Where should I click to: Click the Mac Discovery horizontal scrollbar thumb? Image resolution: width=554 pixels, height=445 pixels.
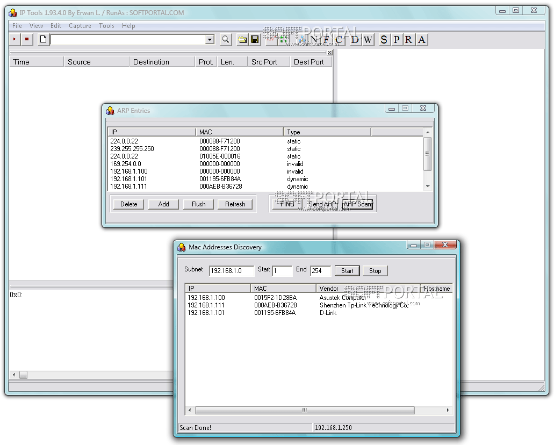305,411
